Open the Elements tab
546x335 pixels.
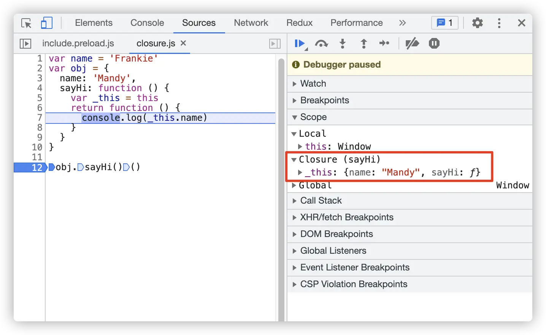pos(94,23)
